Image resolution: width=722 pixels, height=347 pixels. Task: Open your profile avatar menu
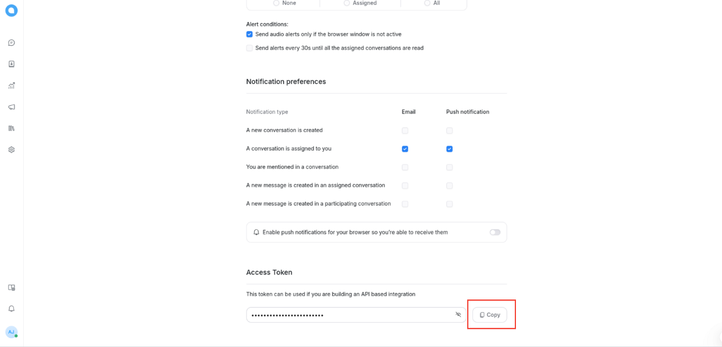(x=11, y=331)
